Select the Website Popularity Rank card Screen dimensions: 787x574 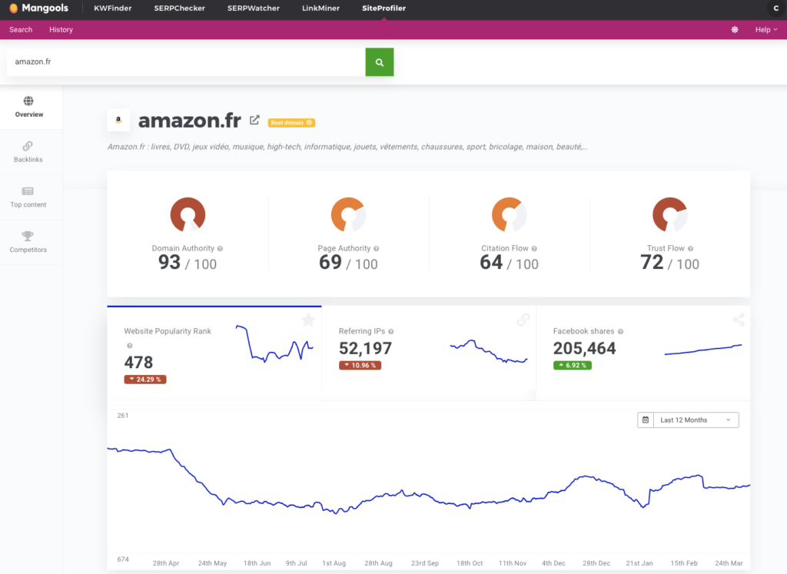point(214,353)
